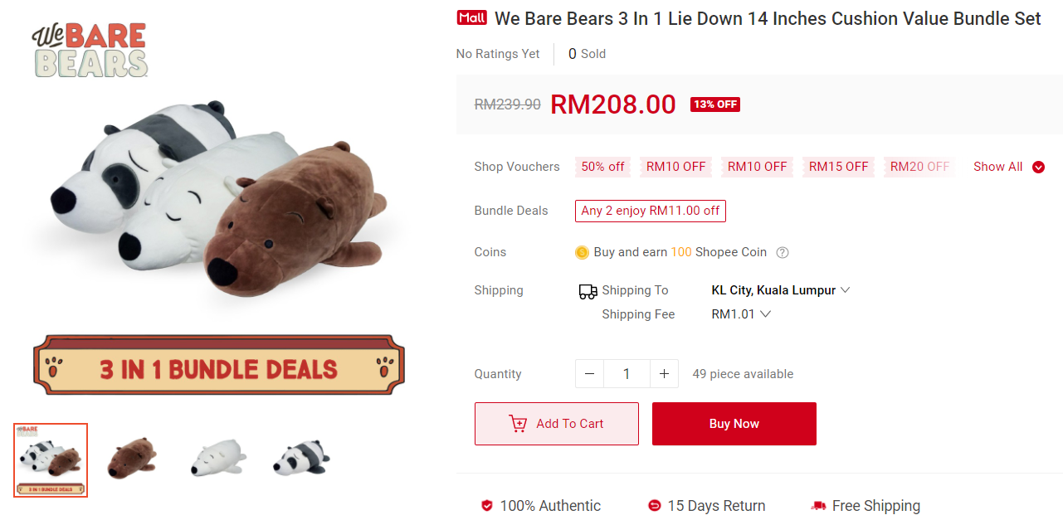The width and height of the screenshot is (1063, 520).
Task: Click the 15 Days Return icon
Action: (x=655, y=506)
